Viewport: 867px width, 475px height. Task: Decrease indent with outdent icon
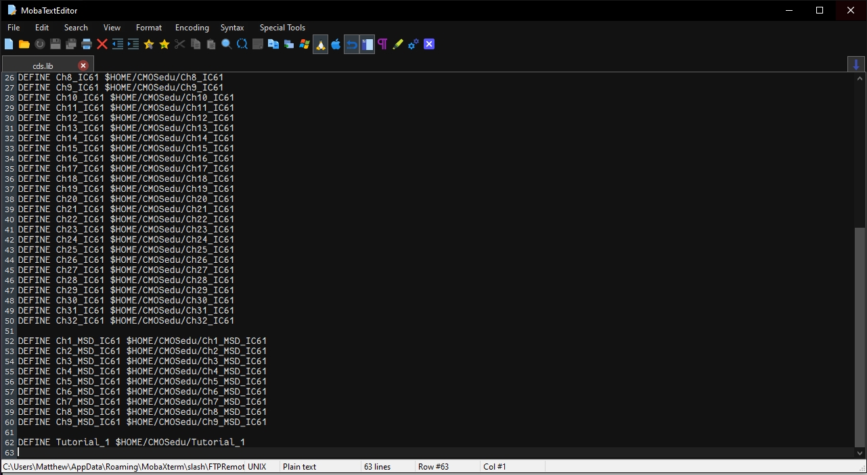tap(118, 45)
